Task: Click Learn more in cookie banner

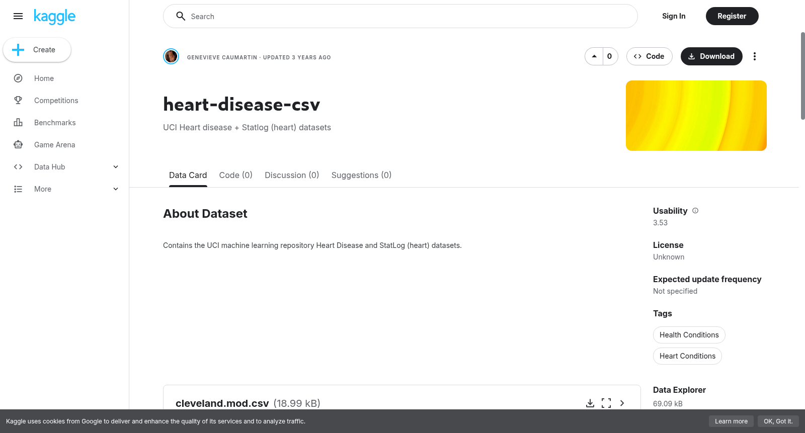Action: pos(732,421)
